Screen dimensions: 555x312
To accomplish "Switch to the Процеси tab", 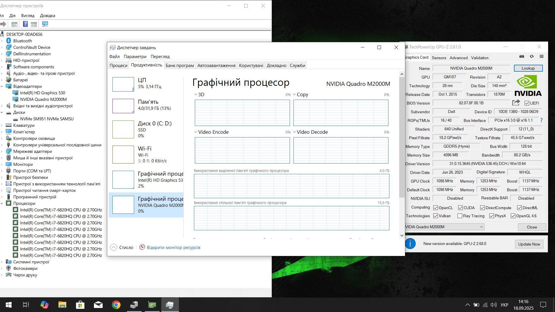I will [118, 65].
